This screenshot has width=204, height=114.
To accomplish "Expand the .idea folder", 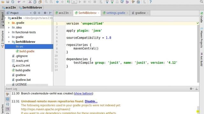I will [x=9, y=28].
